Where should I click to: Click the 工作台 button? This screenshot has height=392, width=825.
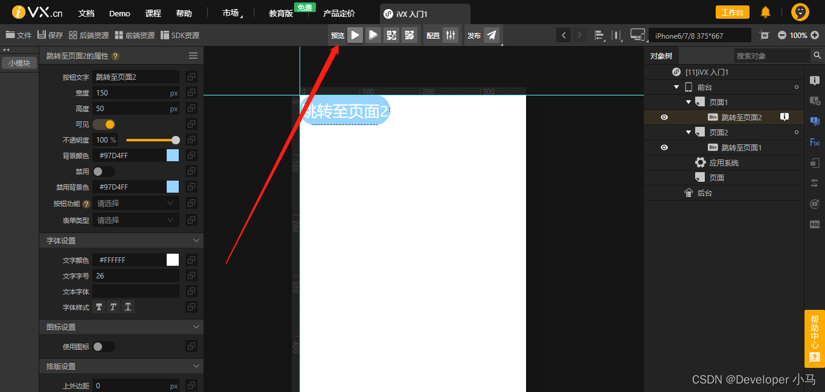coord(733,12)
